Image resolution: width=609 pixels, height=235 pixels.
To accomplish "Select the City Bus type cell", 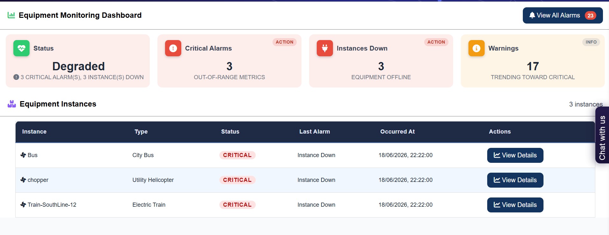I will (143, 155).
